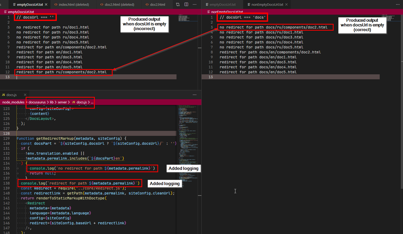The width and height of the screenshot is (403, 234).
Task: Switch to the doc2.html tab
Action: (x=156, y=4)
